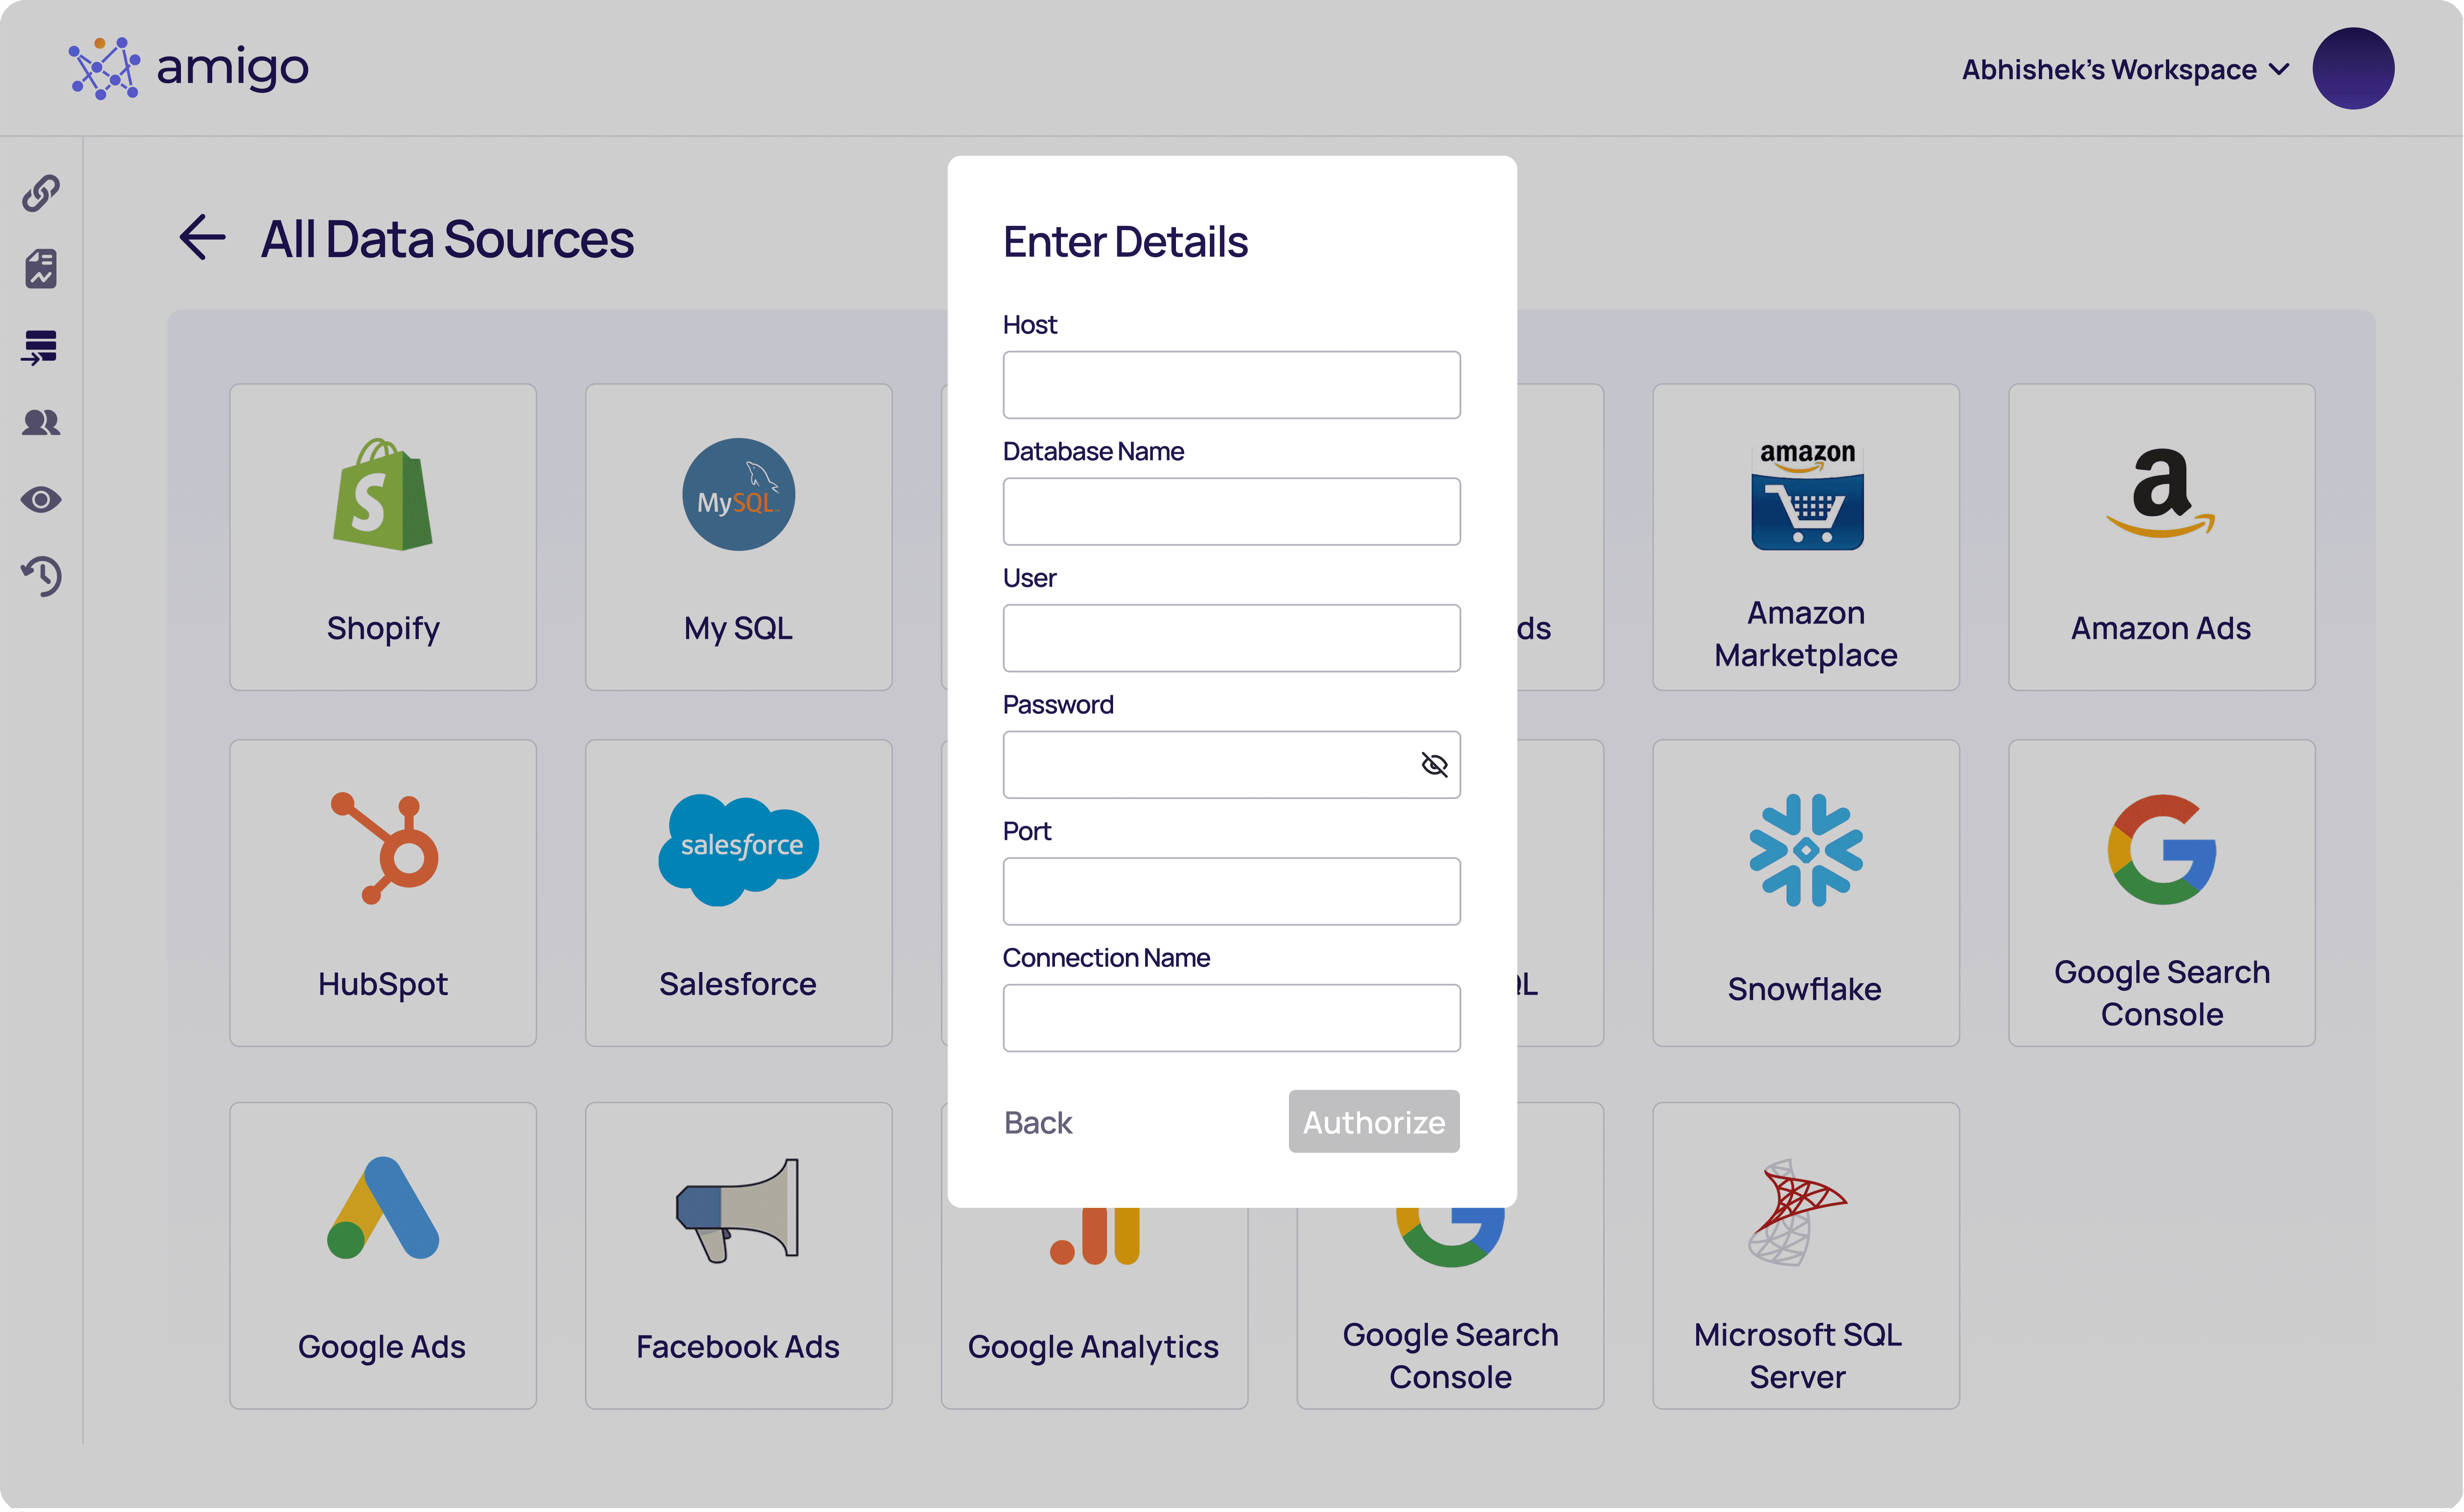Select the Google Ads data source

tap(383, 1257)
